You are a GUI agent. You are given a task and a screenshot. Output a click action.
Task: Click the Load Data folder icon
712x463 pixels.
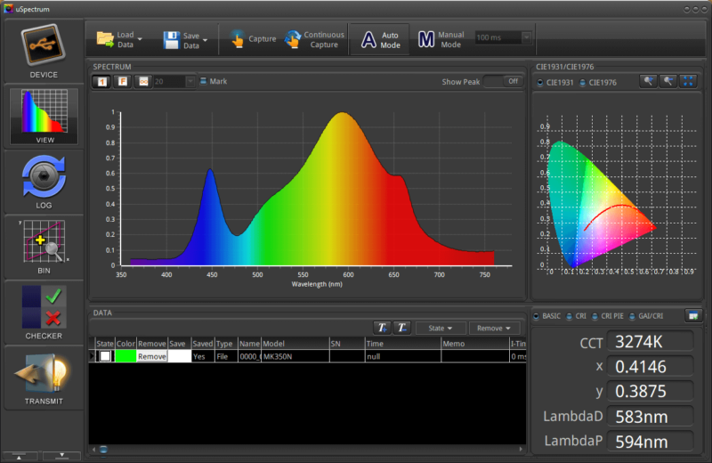[105, 39]
